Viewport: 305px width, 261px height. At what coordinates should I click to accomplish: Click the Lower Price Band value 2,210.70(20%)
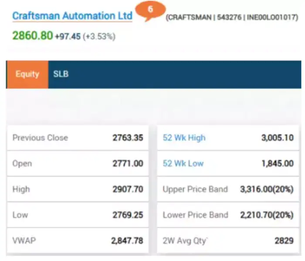coord(267,215)
